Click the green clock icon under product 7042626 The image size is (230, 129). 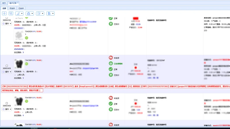(x=26, y=38)
